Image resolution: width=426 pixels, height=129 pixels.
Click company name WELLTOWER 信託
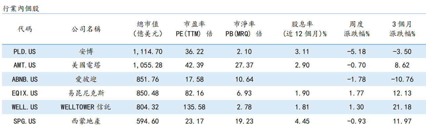(86, 107)
